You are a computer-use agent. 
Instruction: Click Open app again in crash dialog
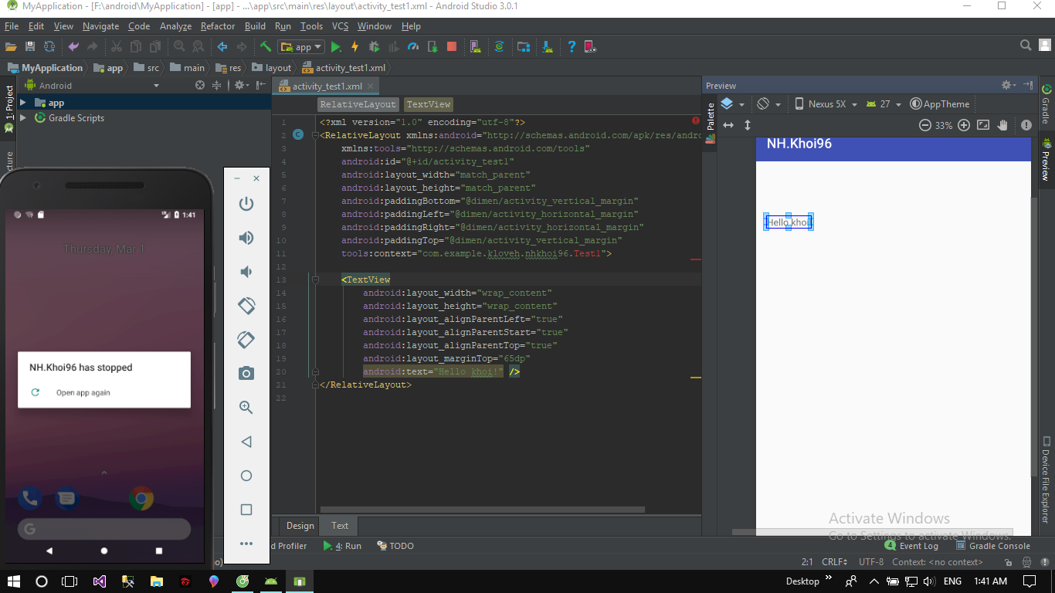pyautogui.click(x=83, y=393)
